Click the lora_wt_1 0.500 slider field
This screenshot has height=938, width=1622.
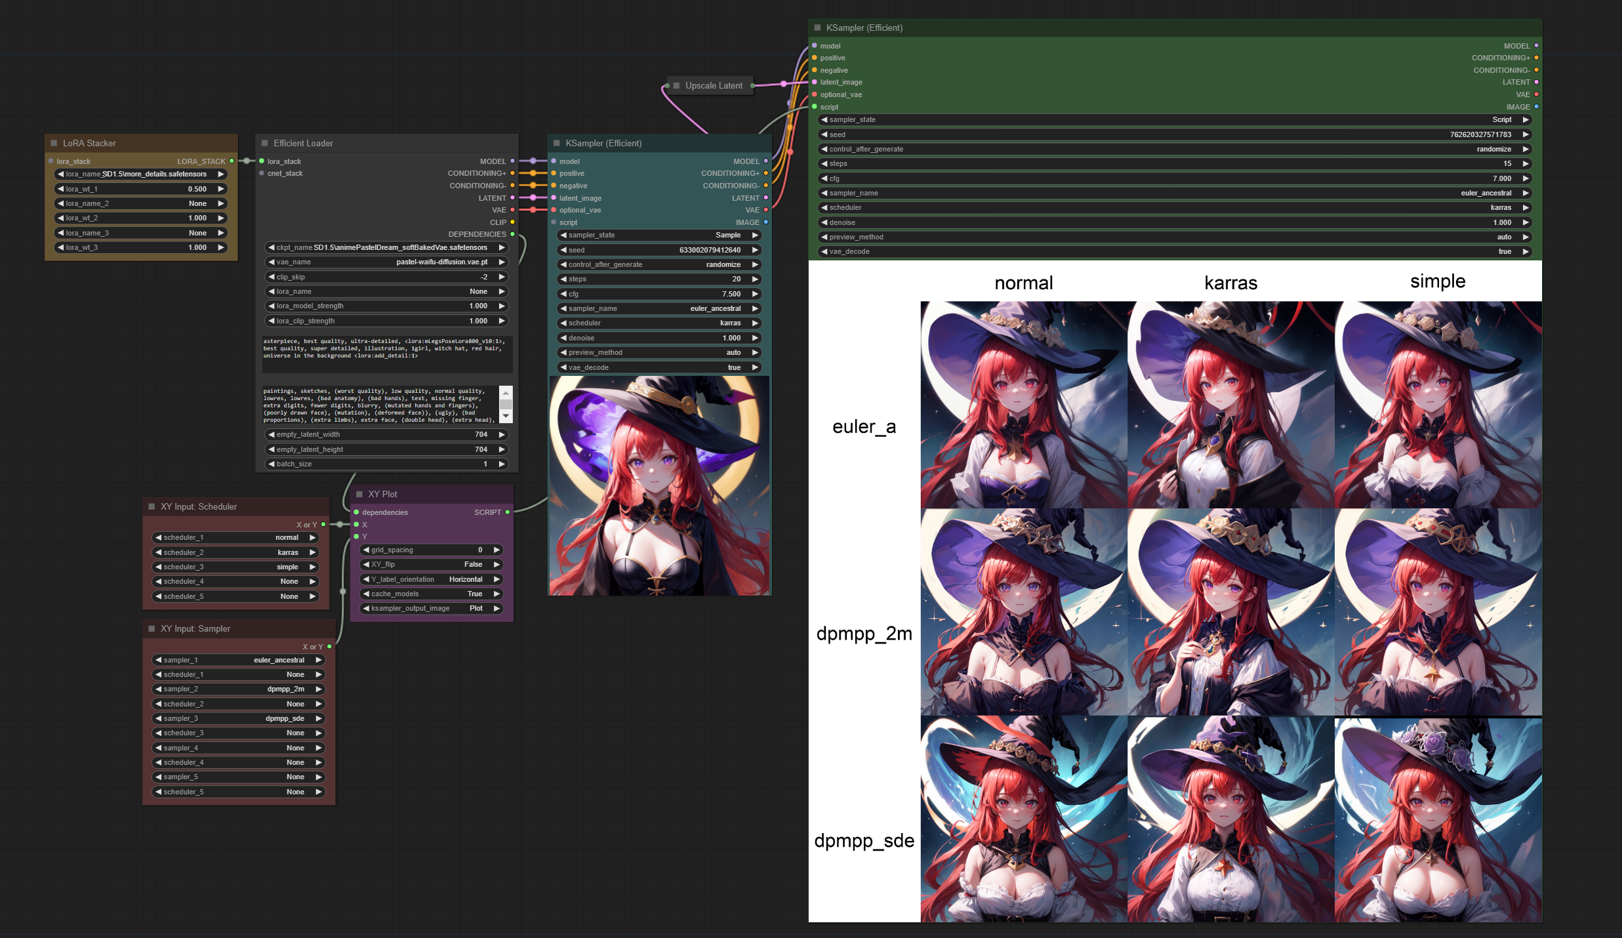[141, 189]
